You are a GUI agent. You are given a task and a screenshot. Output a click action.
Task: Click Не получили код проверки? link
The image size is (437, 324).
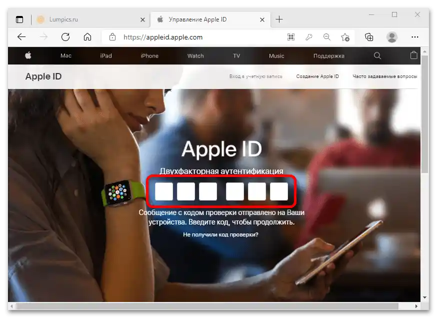pos(220,234)
